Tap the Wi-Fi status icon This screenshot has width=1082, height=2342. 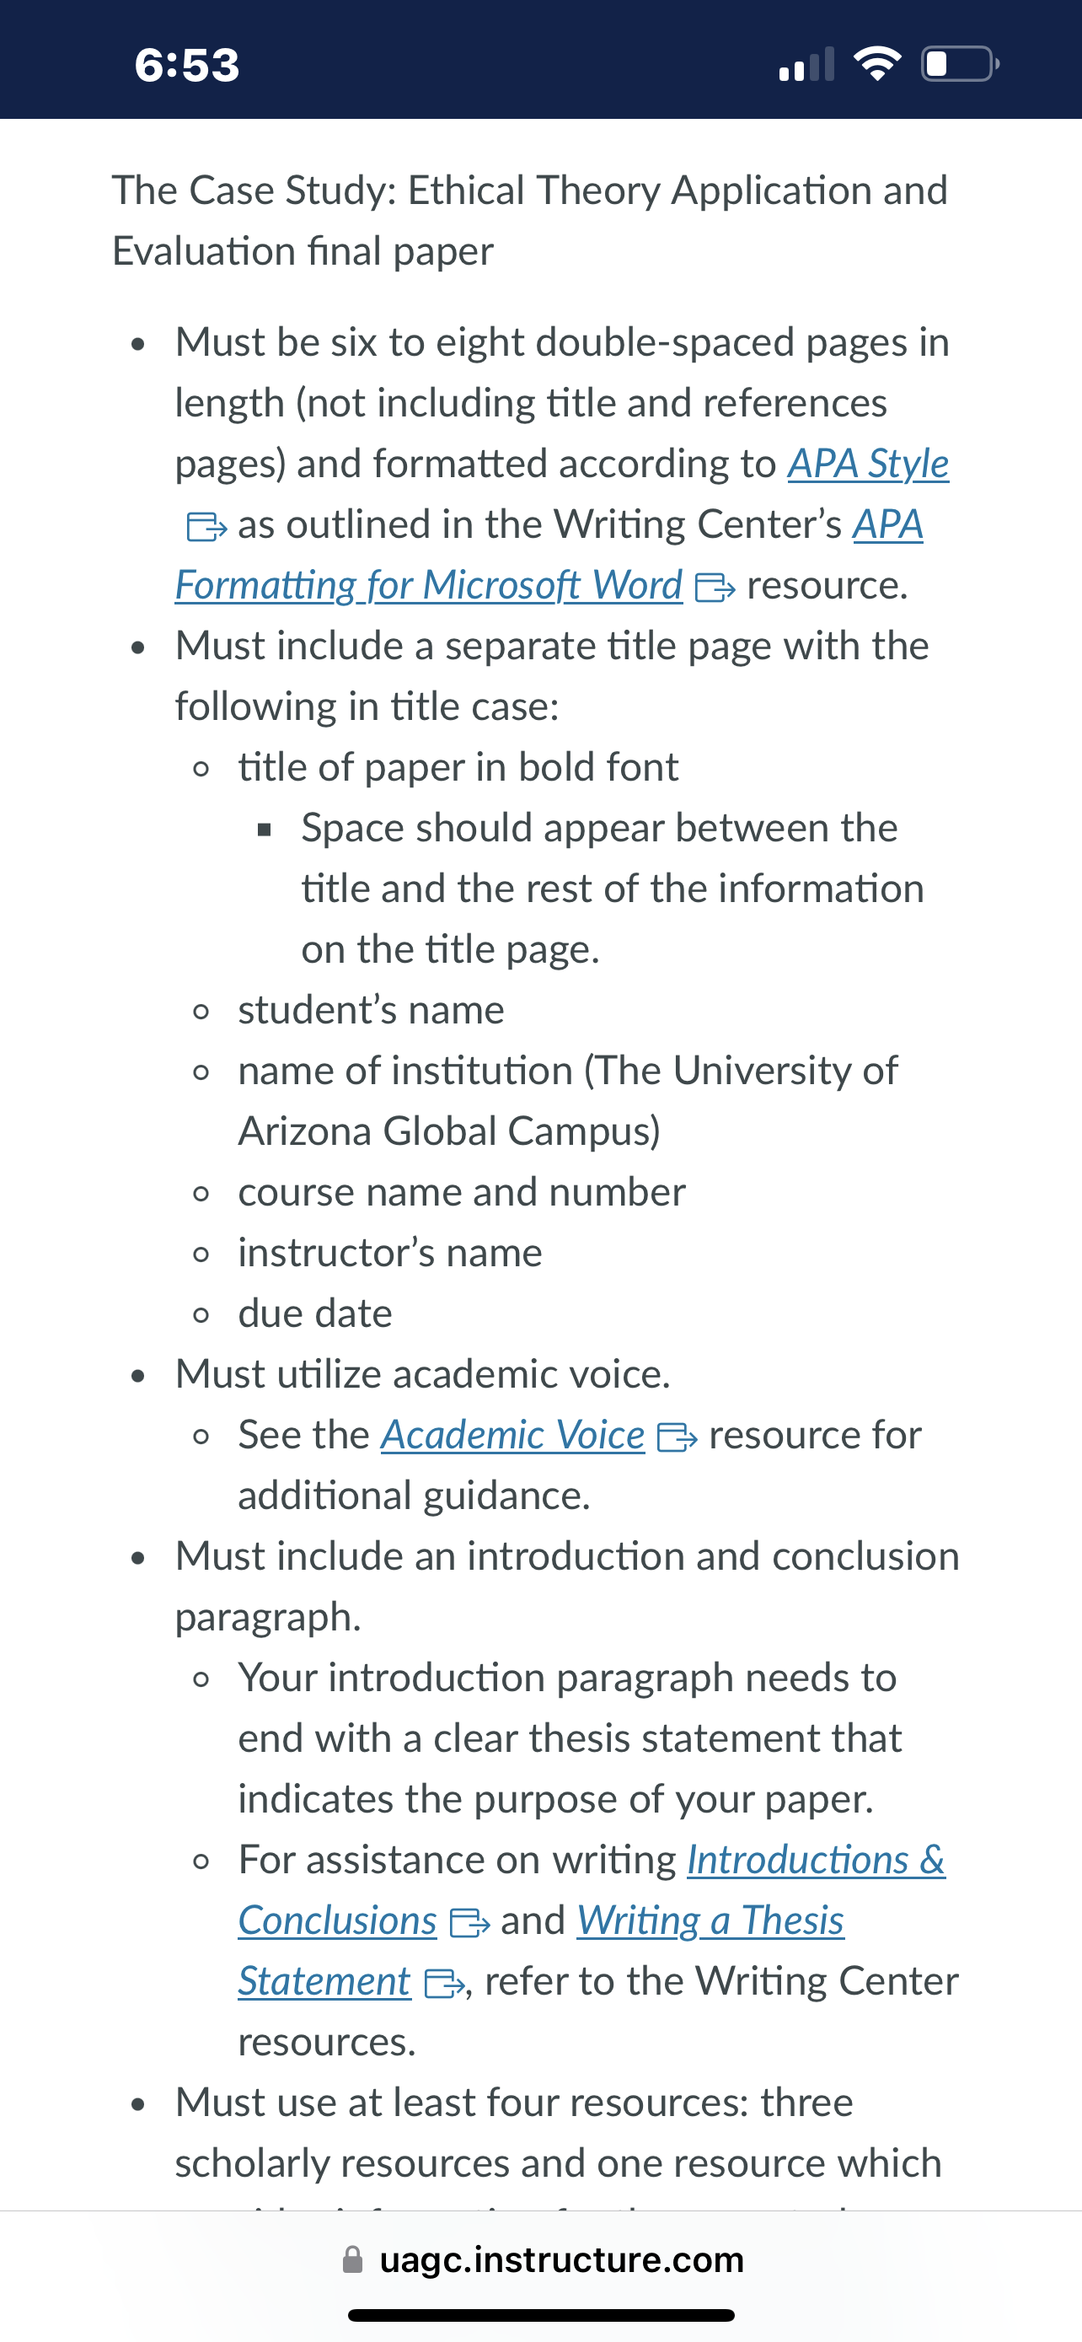876,63
